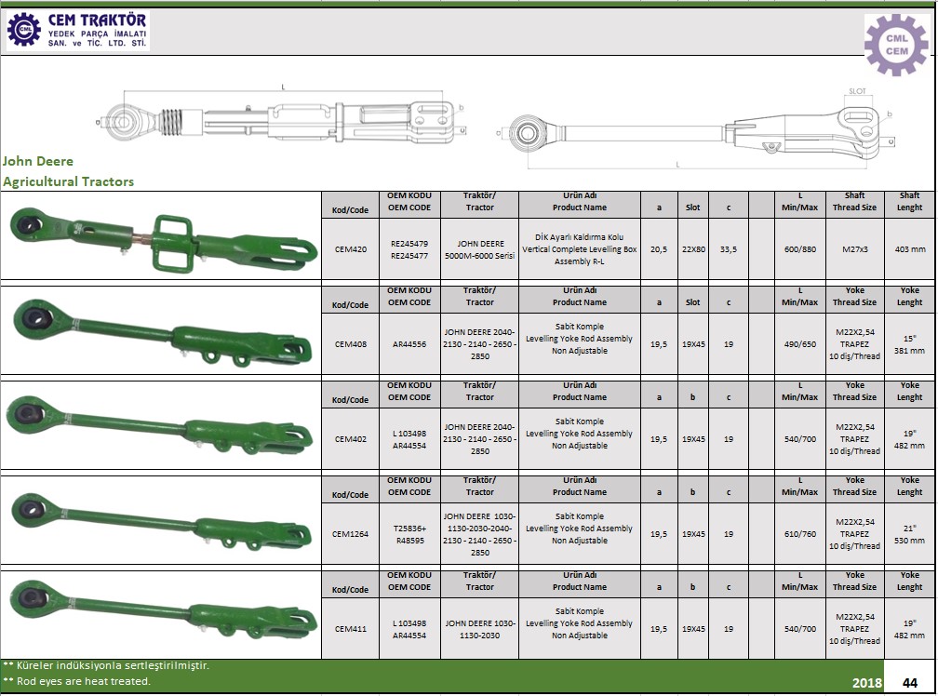Click CEM402 row '540/700' length value
Screen dimensions: 938x696
[800, 439]
